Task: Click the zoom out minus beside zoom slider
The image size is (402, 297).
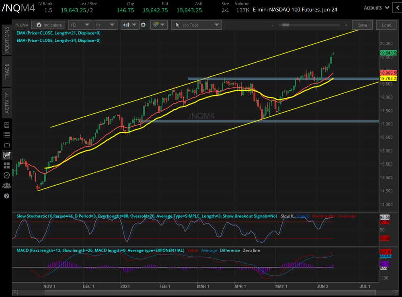Action: coord(273,25)
